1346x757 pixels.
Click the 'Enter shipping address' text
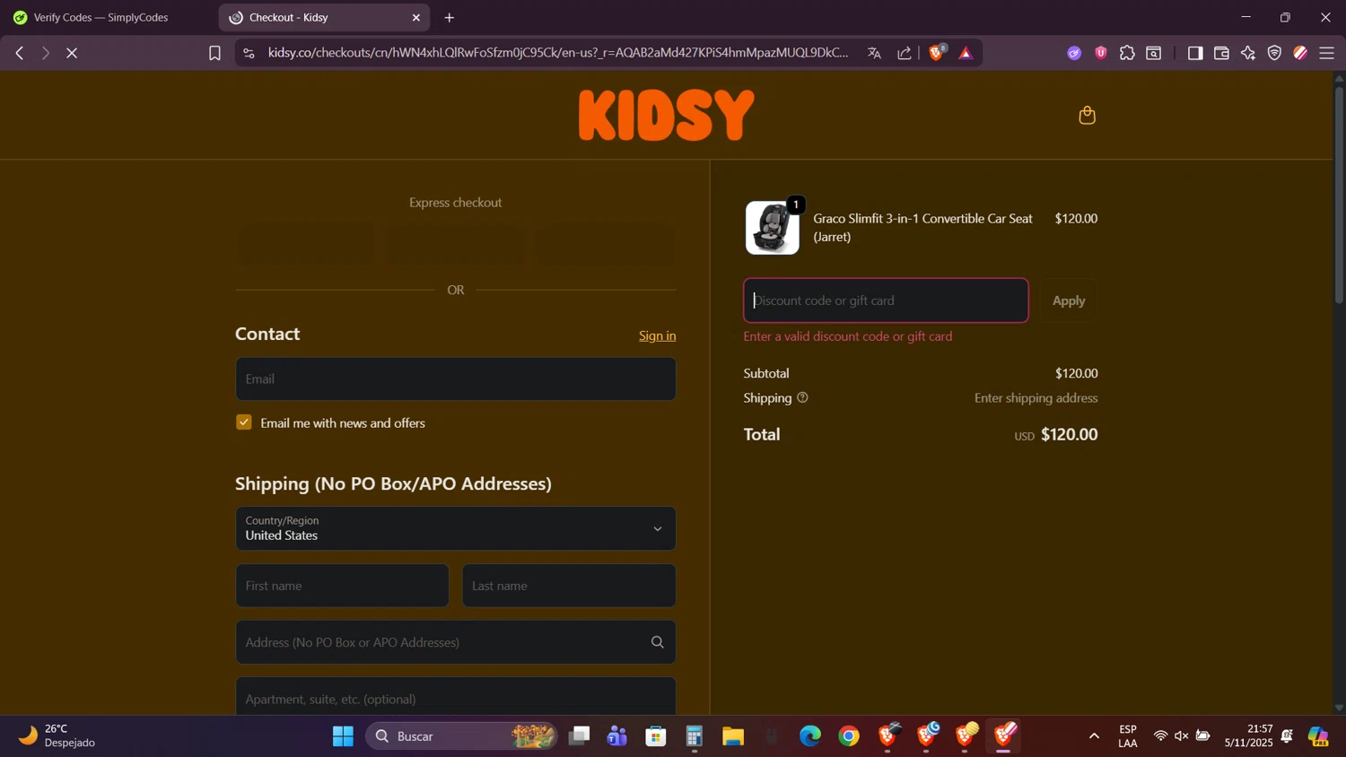pos(1036,397)
